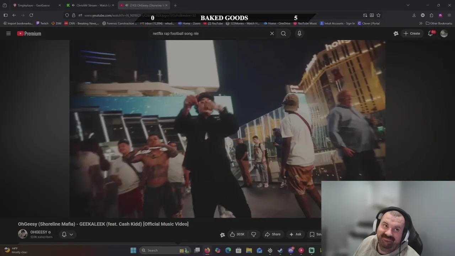Open the OHGEESY channel avatar
The image size is (455, 256).
coord(23,234)
